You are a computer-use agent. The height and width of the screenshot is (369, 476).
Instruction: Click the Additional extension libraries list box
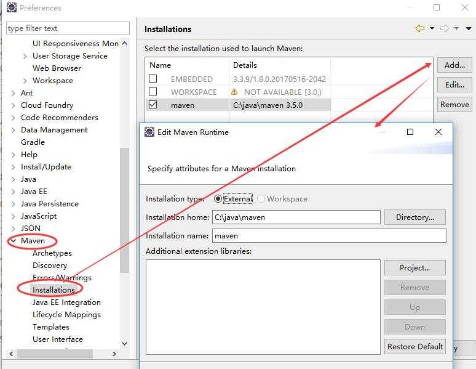[263, 307]
